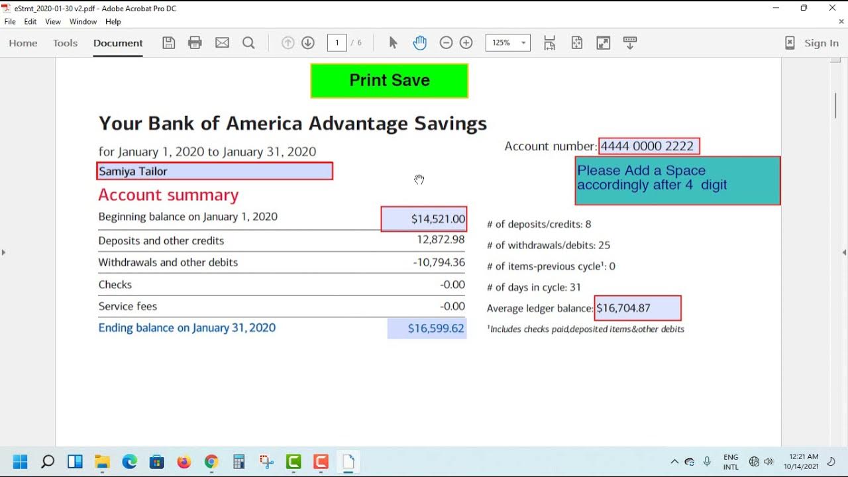
Task: Click the green Print Save button
Action: click(x=390, y=81)
